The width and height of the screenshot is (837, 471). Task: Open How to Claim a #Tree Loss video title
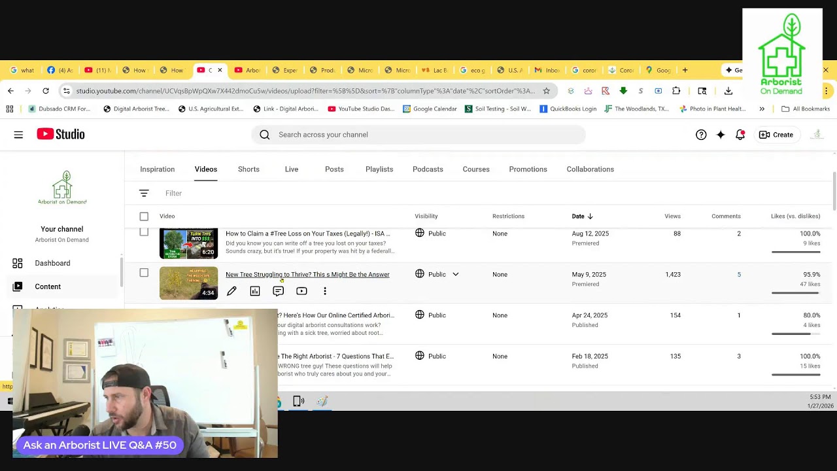[308, 234]
